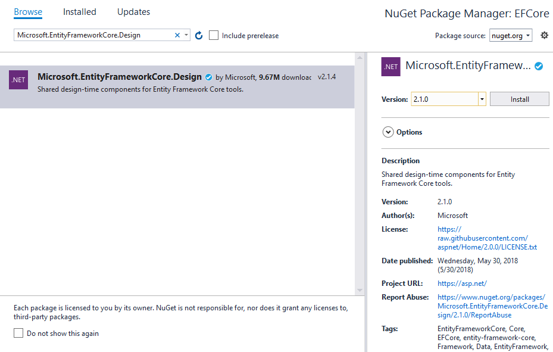553x352 pixels.
Task: Click package list scrollbar up arrow
Action: tap(360, 58)
